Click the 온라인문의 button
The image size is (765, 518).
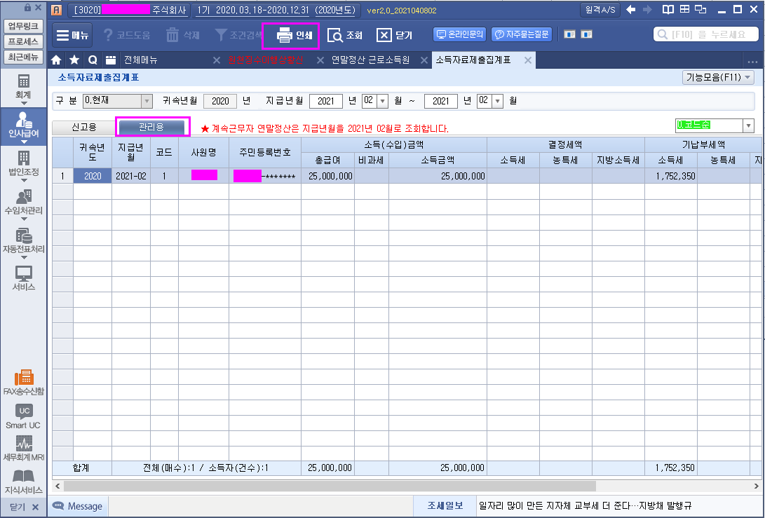click(x=460, y=34)
